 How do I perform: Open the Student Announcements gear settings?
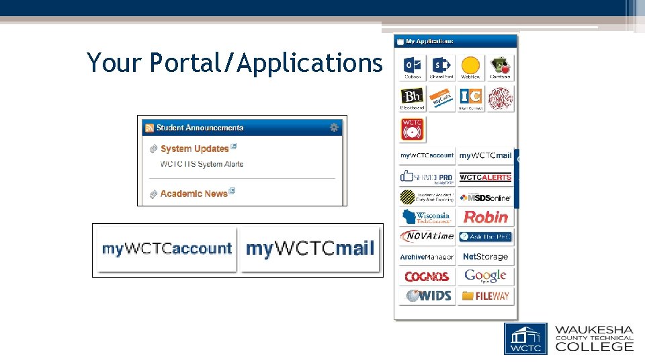point(334,128)
